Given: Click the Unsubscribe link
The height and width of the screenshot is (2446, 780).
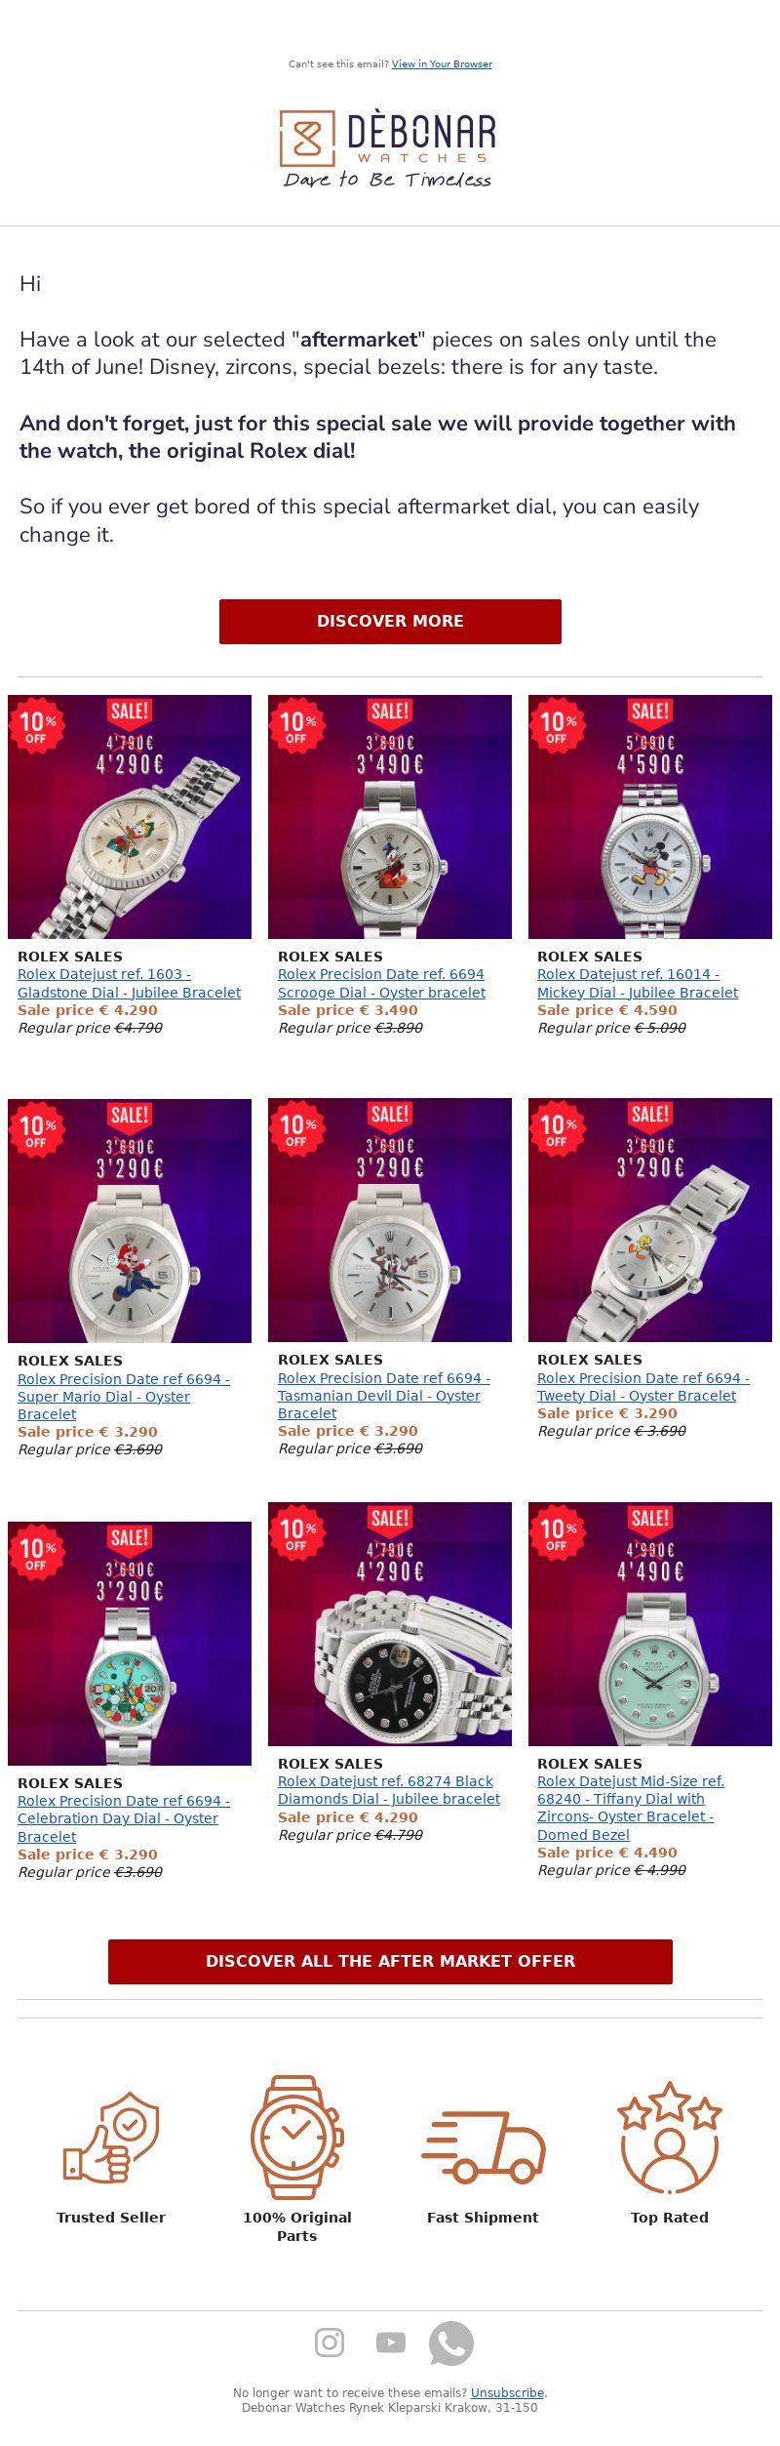Looking at the screenshot, I should point(507,2392).
